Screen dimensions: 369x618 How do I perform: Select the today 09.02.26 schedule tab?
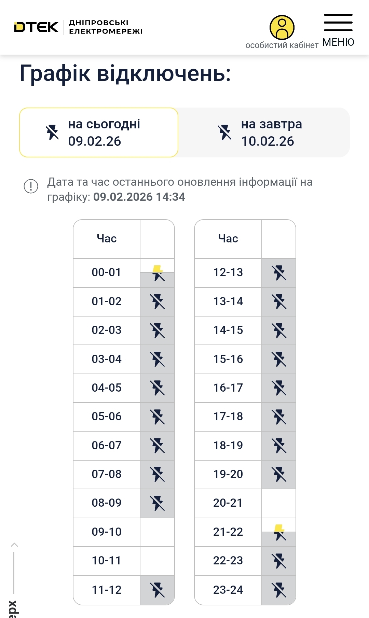pyautogui.click(x=99, y=132)
